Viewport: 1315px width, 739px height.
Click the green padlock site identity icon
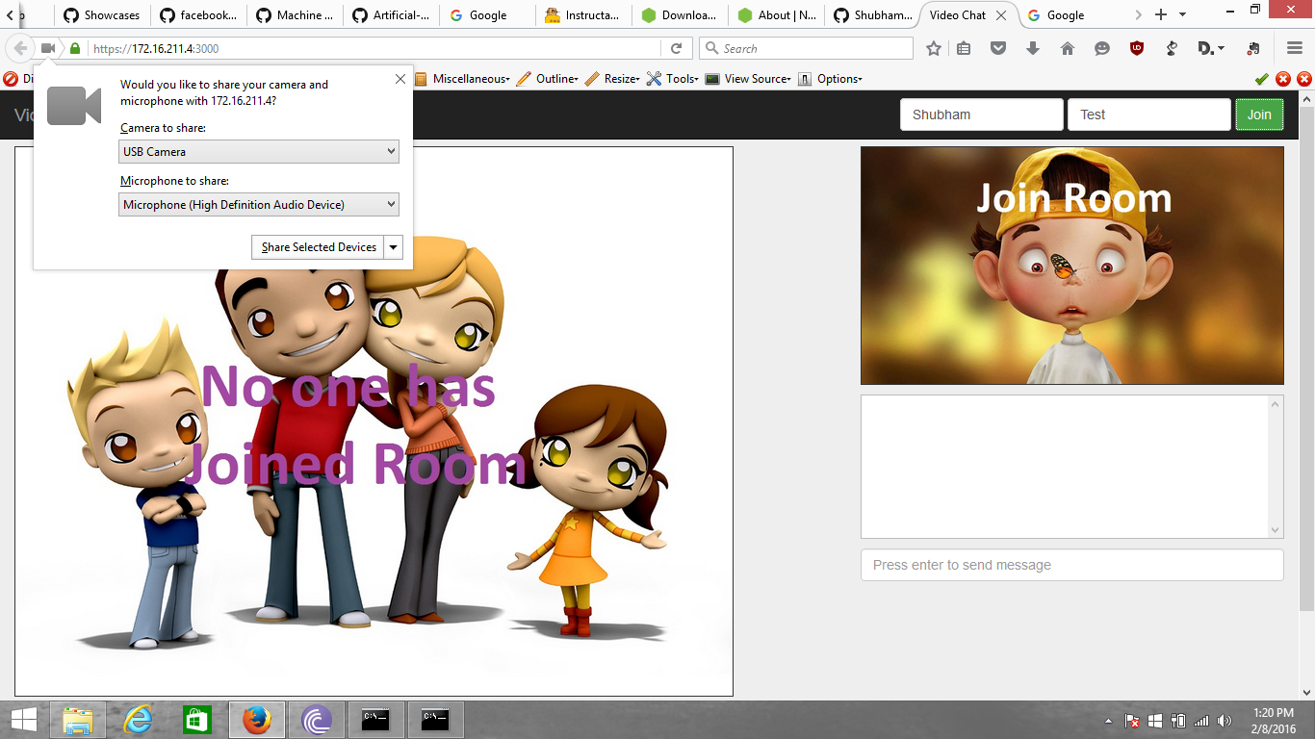[x=75, y=48]
